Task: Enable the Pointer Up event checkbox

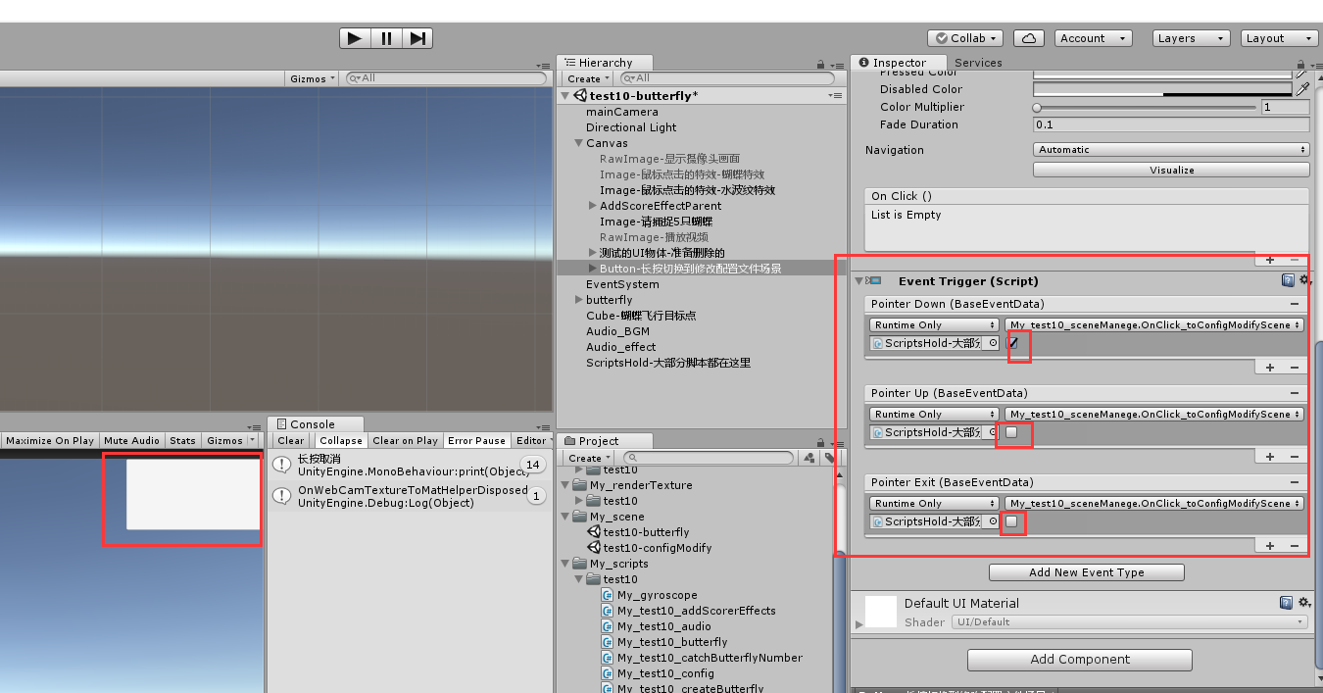Action: pyautogui.click(x=1012, y=434)
